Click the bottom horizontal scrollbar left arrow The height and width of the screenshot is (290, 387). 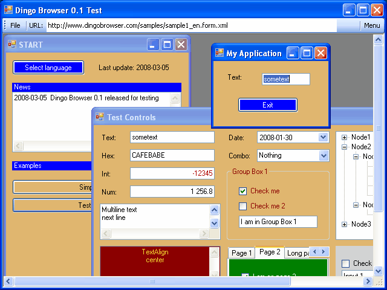(8, 281)
